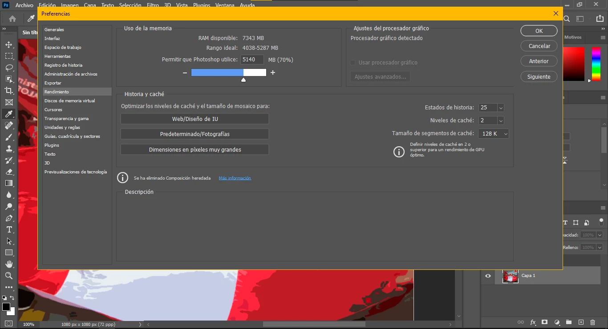Open Niveles de caché dropdown
Viewport: 608px width, 329px height.
[501, 120]
